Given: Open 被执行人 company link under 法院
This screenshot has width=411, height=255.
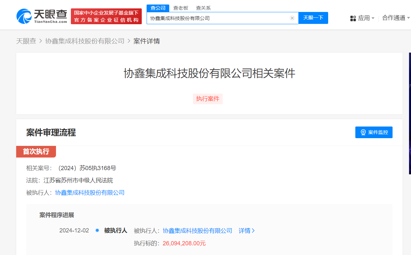Looking at the screenshot, I should click(90, 193).
